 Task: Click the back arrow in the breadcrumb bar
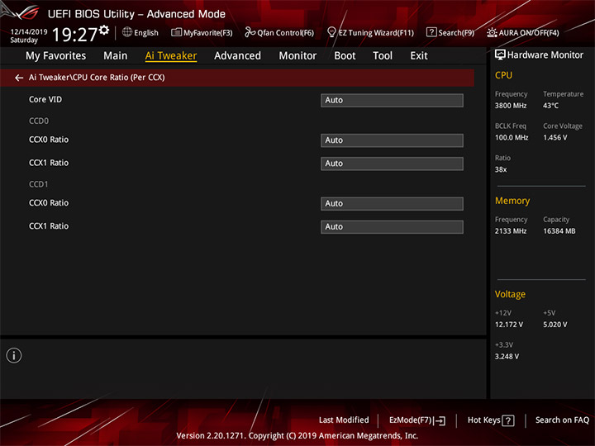click(x=19, y=78)
